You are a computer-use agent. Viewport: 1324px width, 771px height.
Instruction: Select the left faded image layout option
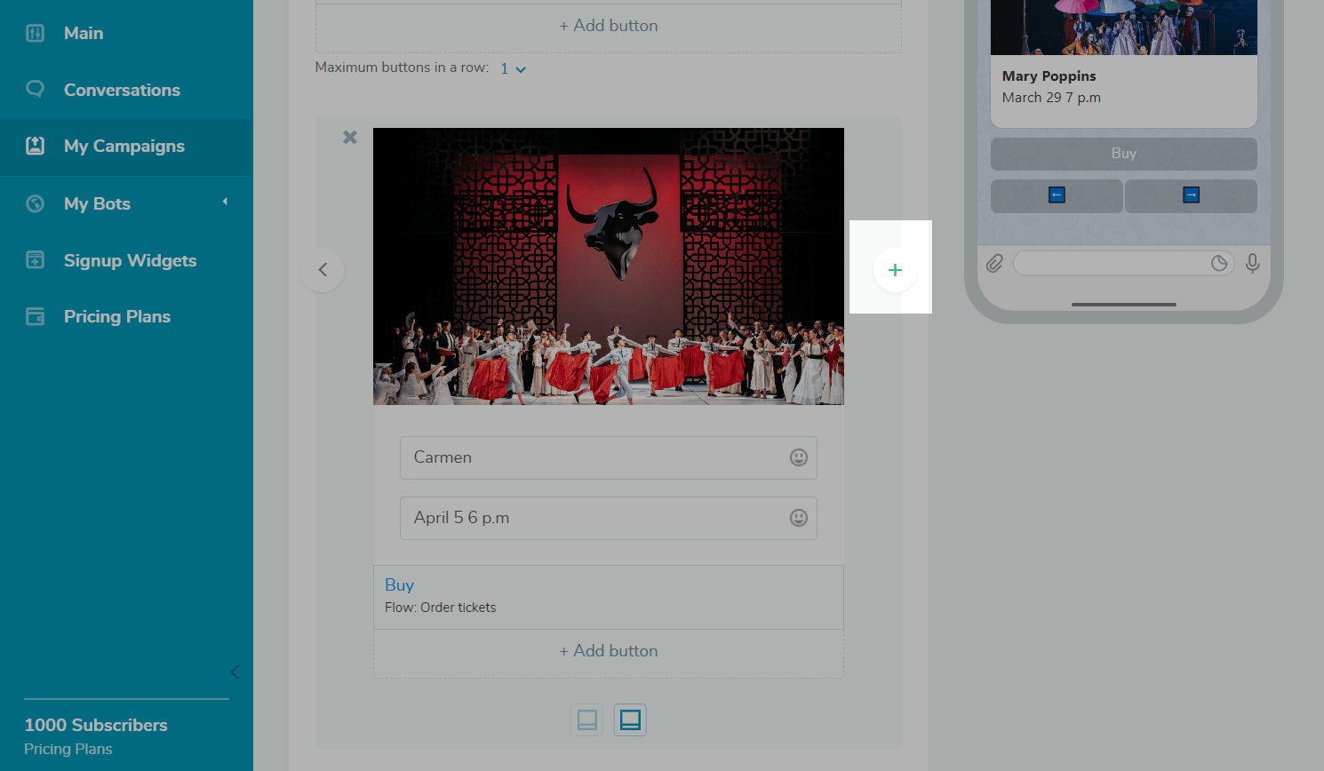(x=586, y=719)
